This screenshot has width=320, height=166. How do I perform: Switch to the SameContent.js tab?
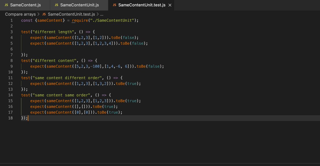click(x=25, y=5)
